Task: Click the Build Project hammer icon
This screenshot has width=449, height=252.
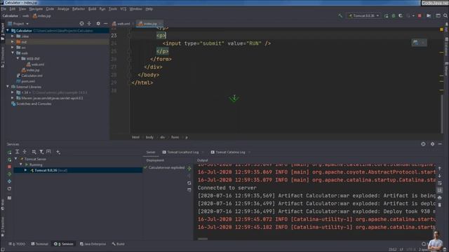Action: (340, 15)
